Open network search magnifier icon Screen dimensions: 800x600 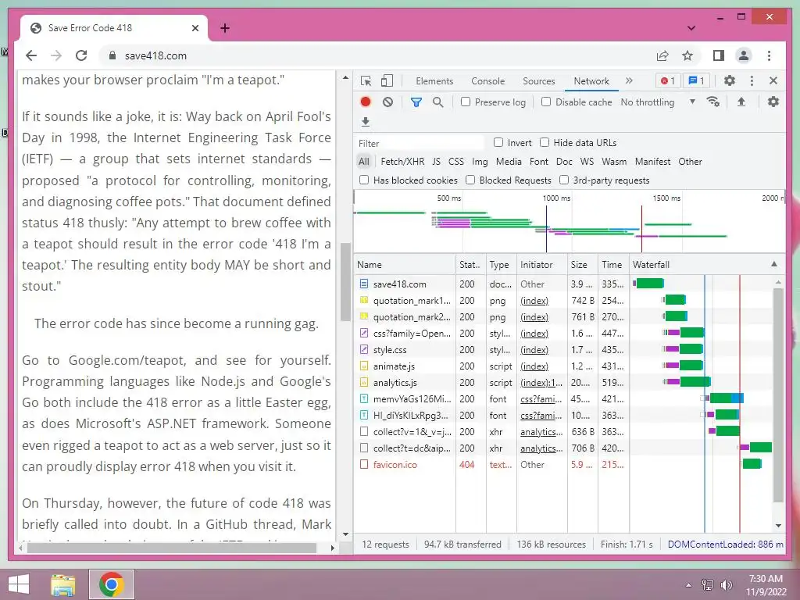pos(437,102)
